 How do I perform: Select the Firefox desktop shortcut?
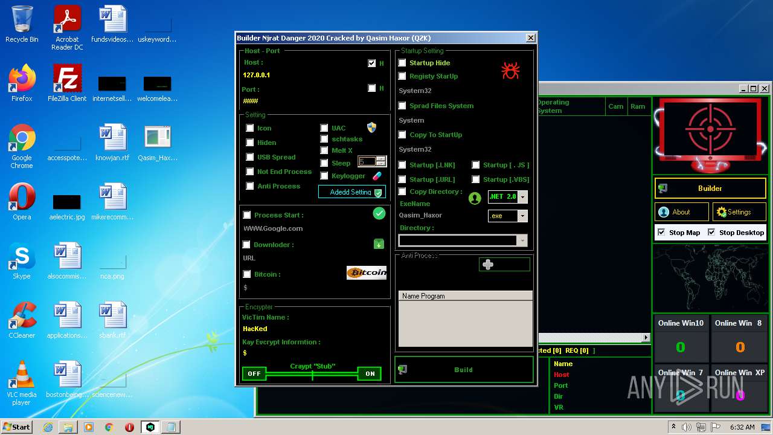coord(22,83)
